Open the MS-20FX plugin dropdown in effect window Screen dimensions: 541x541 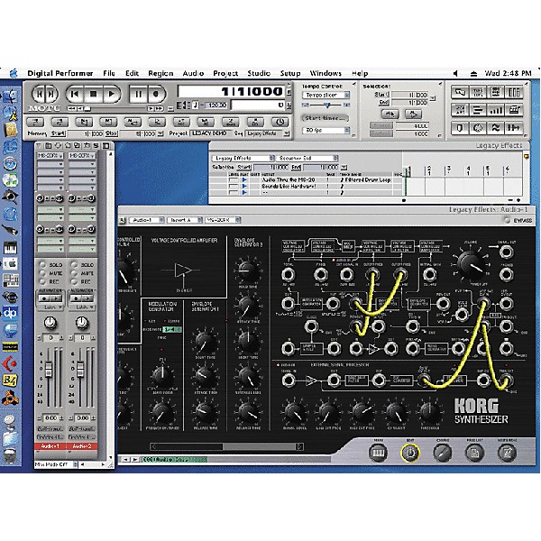point(223,220)
